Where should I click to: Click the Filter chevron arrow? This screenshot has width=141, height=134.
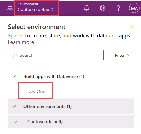pyautogui.click(x=129, y=55)
